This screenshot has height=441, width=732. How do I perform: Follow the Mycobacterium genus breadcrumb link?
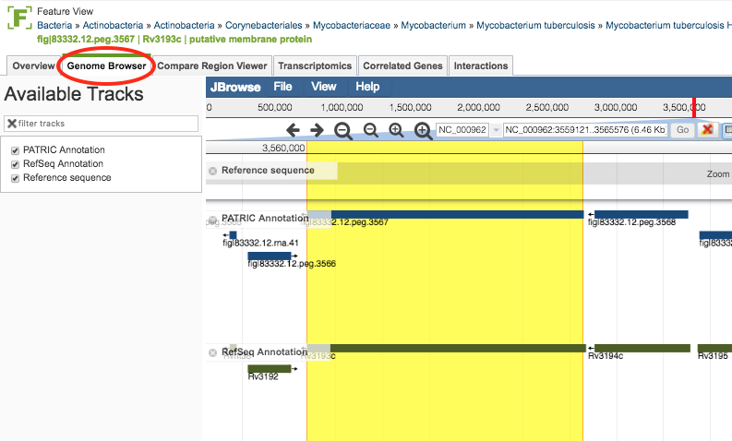pyautogui.click(x=433, y=25)
